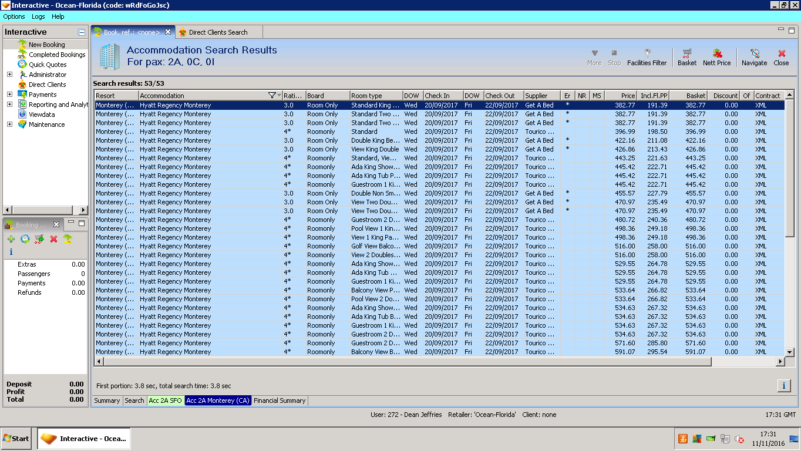Expand the Maintenance tree node
801x451 pixels.
pyautogui.click(x=9, y=124)
